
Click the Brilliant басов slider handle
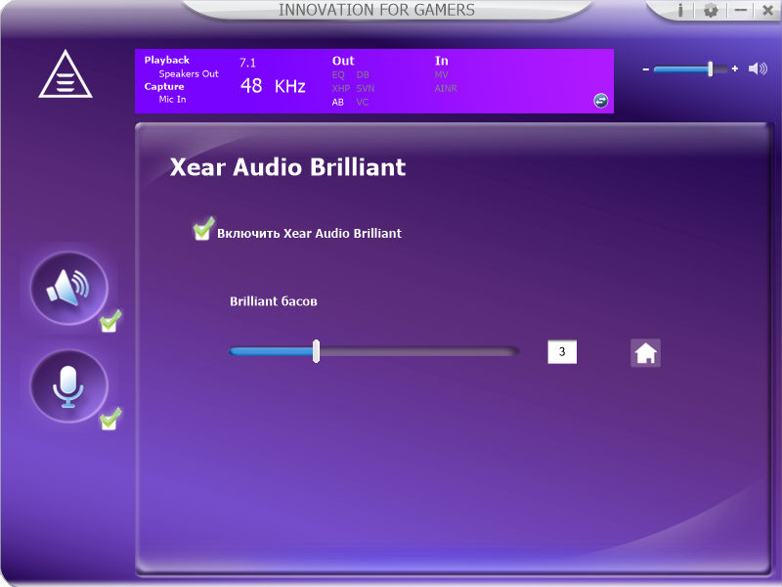tap(316, 351)
